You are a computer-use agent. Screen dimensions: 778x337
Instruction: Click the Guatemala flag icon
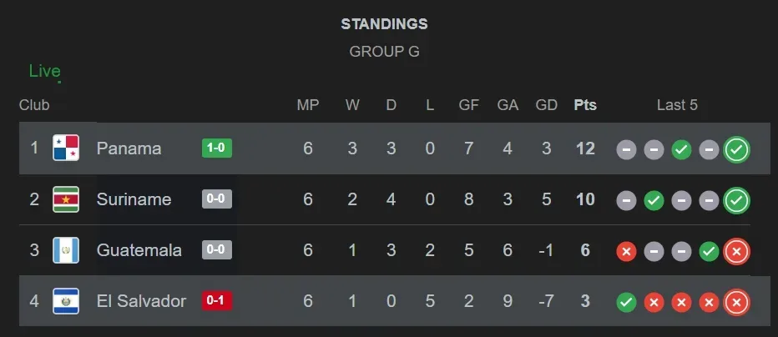coord(66,250)
